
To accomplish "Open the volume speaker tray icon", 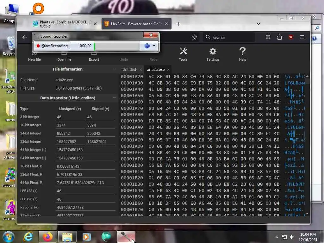I will click(292, 237).
